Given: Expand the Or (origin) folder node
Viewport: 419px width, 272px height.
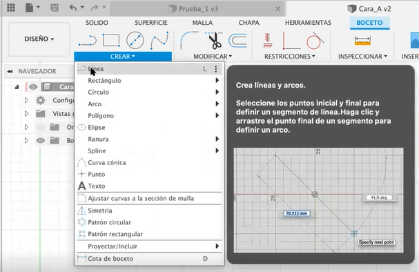Looking at the screenshot, I should pyautogui.click(x=26, y=127).
